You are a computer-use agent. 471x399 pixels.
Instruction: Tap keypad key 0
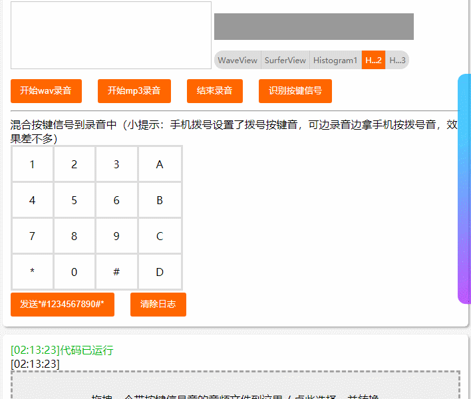[x=75, y=272]
